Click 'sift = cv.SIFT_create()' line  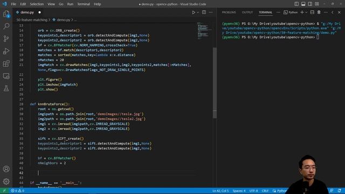coord(61,138)
